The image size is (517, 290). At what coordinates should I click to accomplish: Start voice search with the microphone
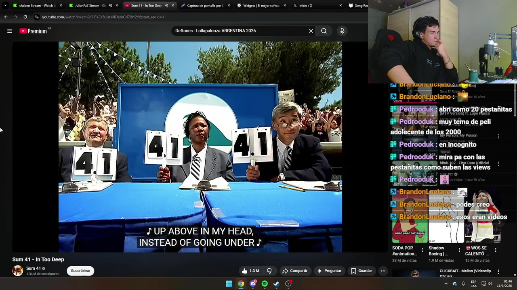(x=342, y=31)
